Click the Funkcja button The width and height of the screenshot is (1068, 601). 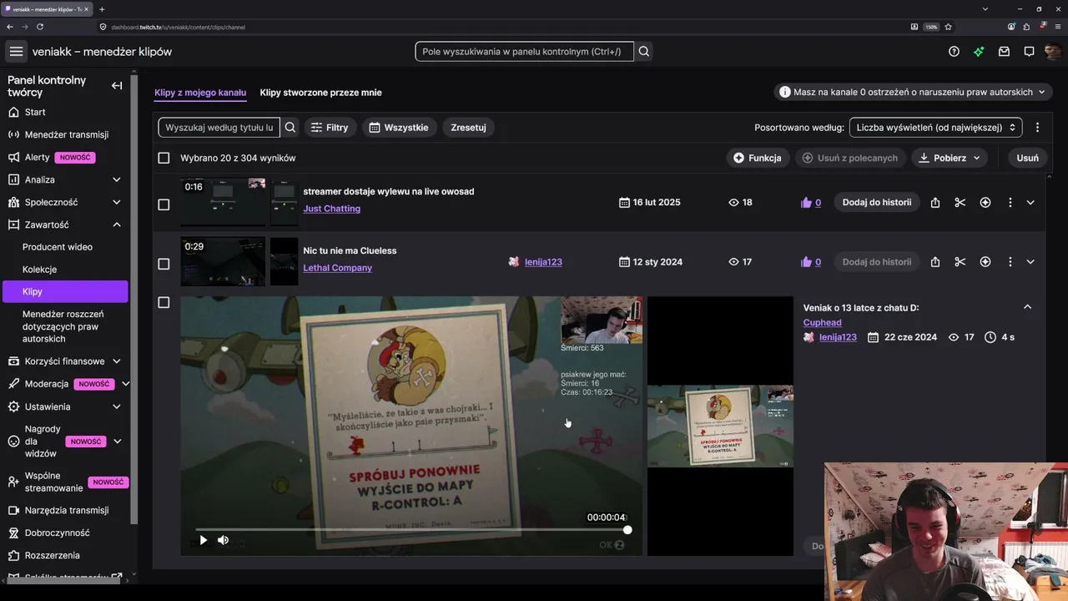[x=758, y=158]
